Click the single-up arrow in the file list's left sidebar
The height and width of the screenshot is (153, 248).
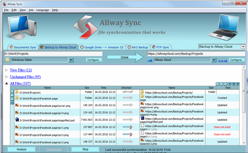pos(12,99)
